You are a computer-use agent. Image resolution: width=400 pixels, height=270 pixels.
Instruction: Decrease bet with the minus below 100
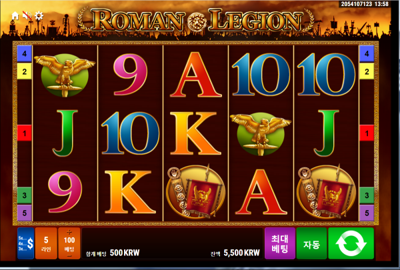(x=69, y=256)
